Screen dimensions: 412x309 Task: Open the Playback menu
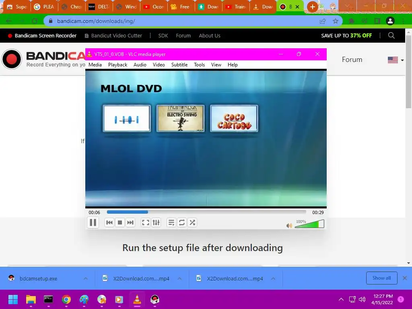pyautogui.click(x=118, y=65)
